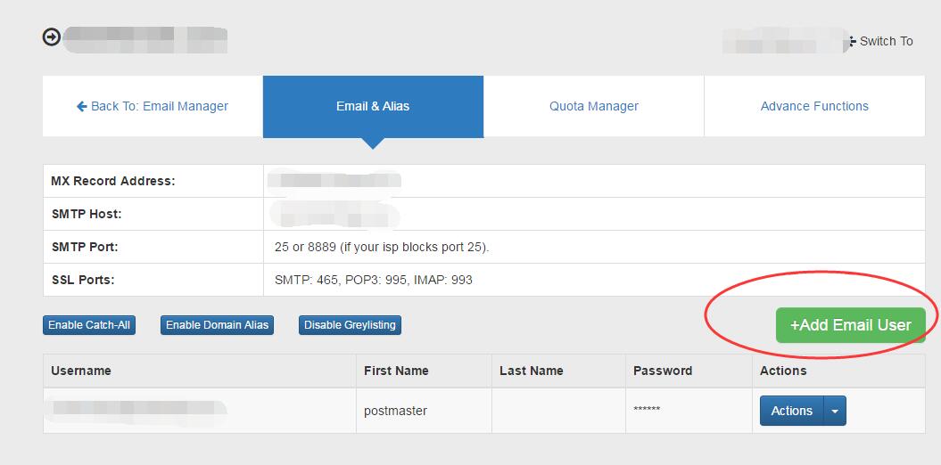Select the Username column header
Screen dimensions: 941x465
81,371
